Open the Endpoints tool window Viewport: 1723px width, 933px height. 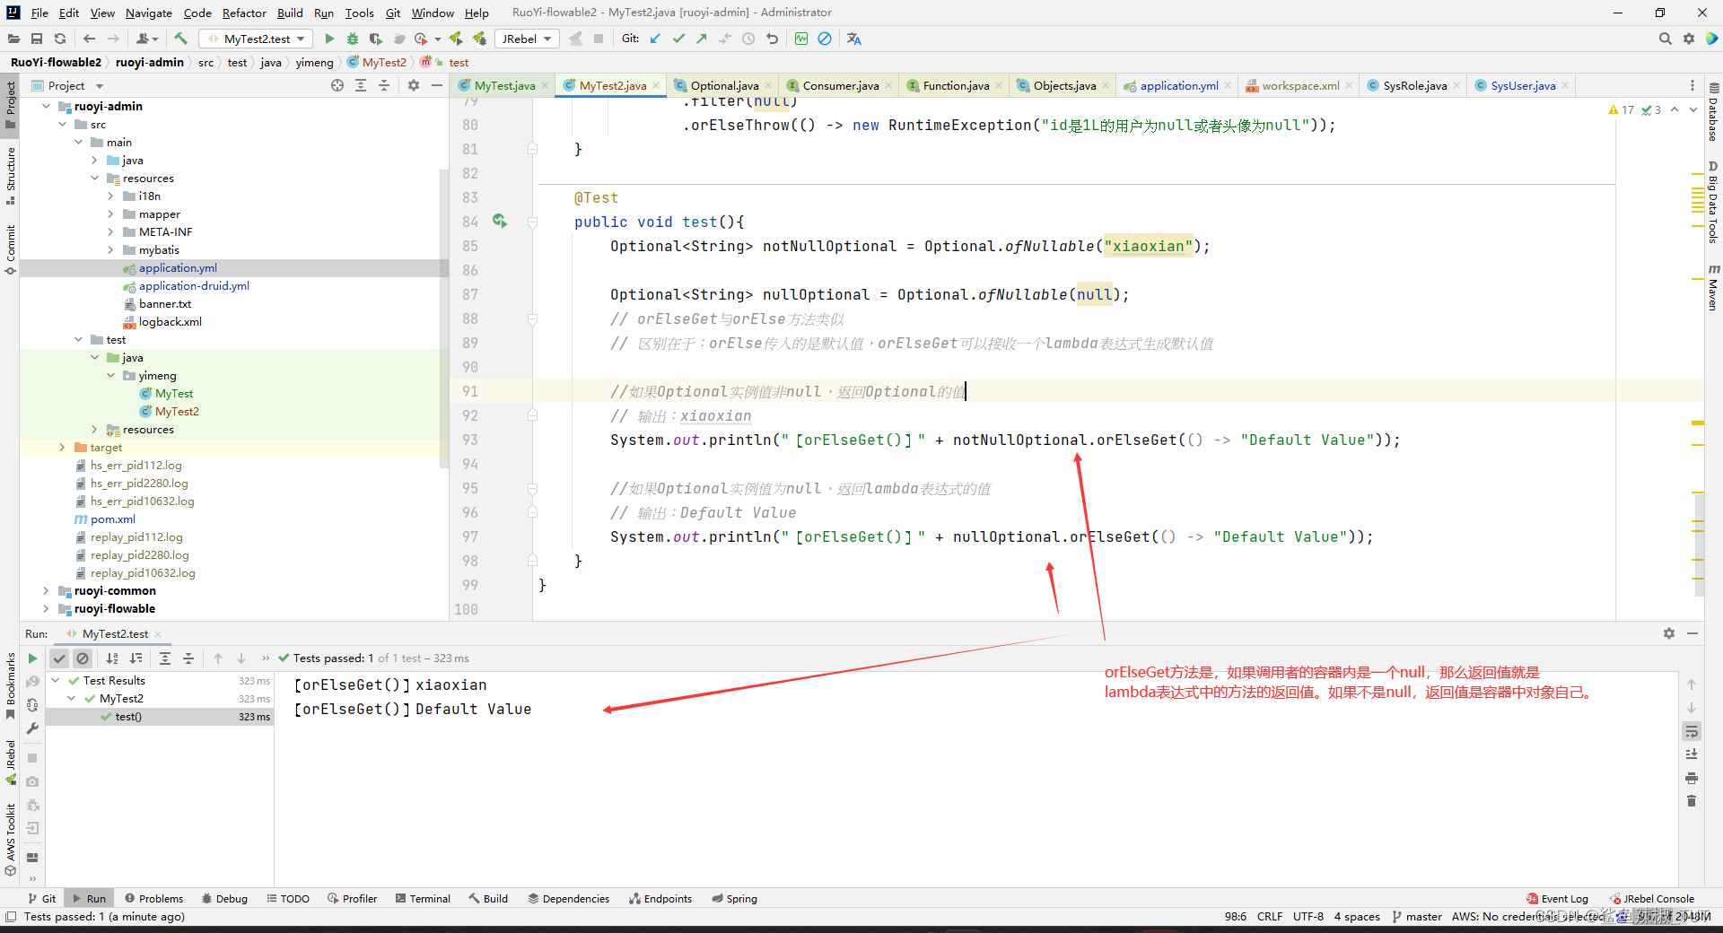coord(660,898)
